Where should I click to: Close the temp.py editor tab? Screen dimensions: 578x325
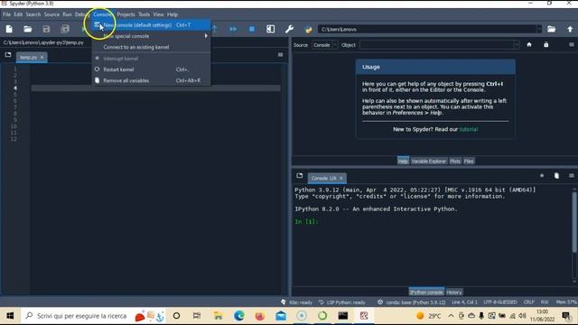coord(42,57)
